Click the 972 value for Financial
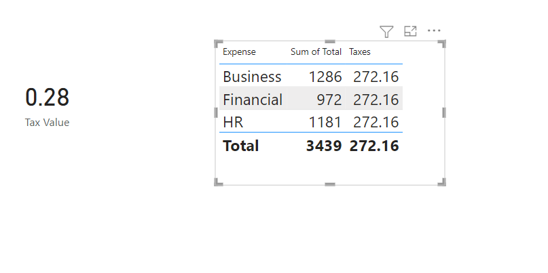Image resolution: width=548 pixels, height=273 pixels. pyautogui.click(x=329, y=100)
